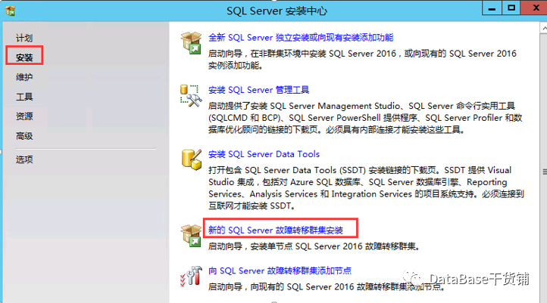Click the wrench icon beside 向 SQL Server 故障转移群集添加节点

(191, 277)
